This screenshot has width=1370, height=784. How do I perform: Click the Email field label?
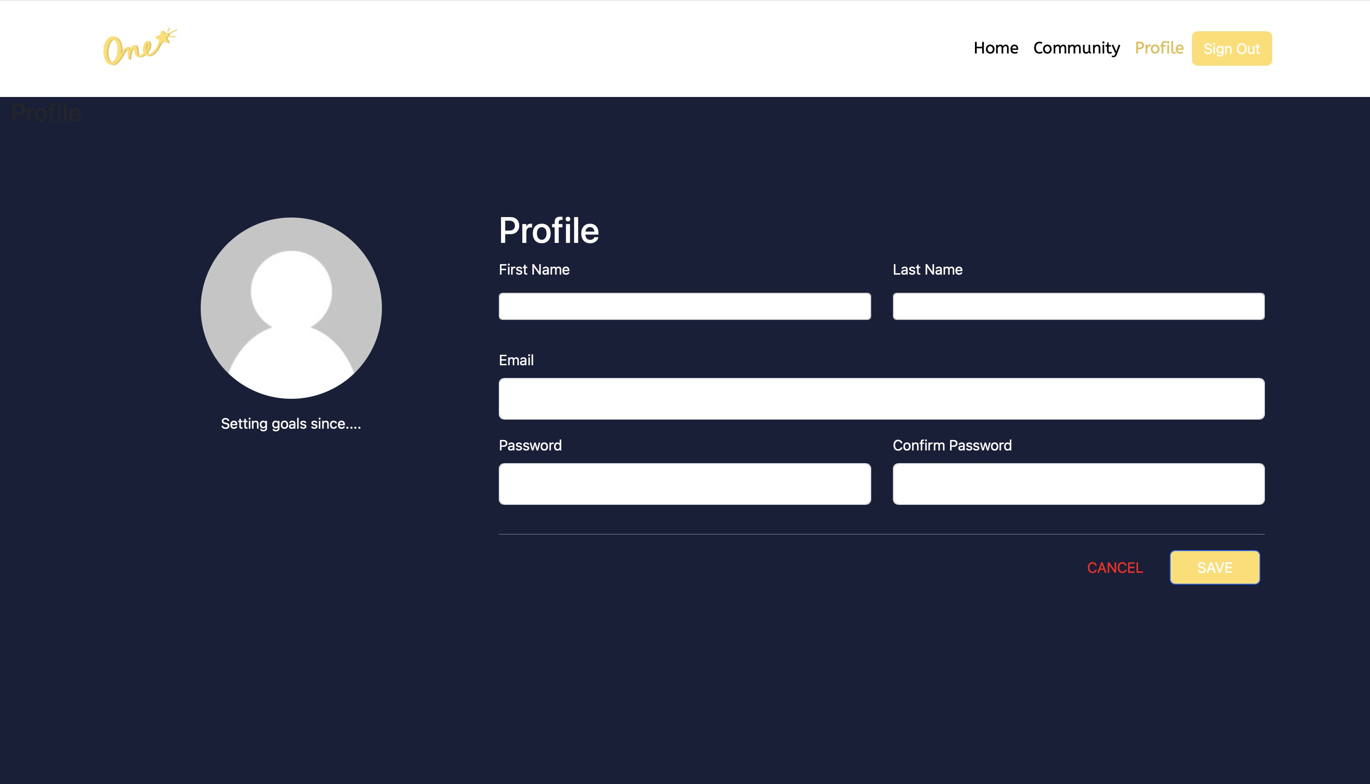tap(516, 360)
